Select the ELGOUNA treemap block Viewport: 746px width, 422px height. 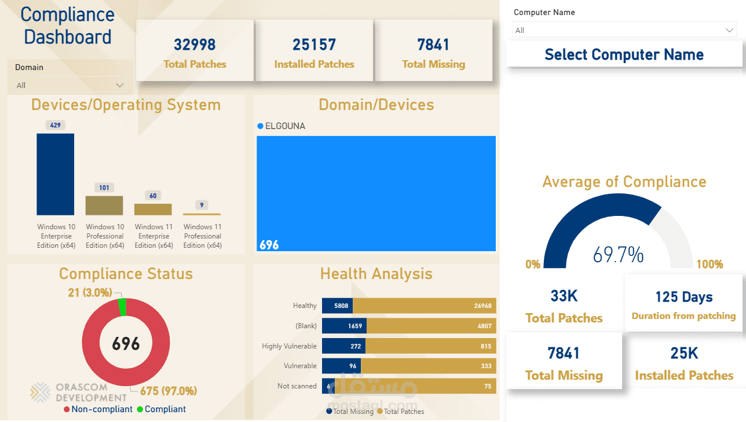(x=376, y=193)
